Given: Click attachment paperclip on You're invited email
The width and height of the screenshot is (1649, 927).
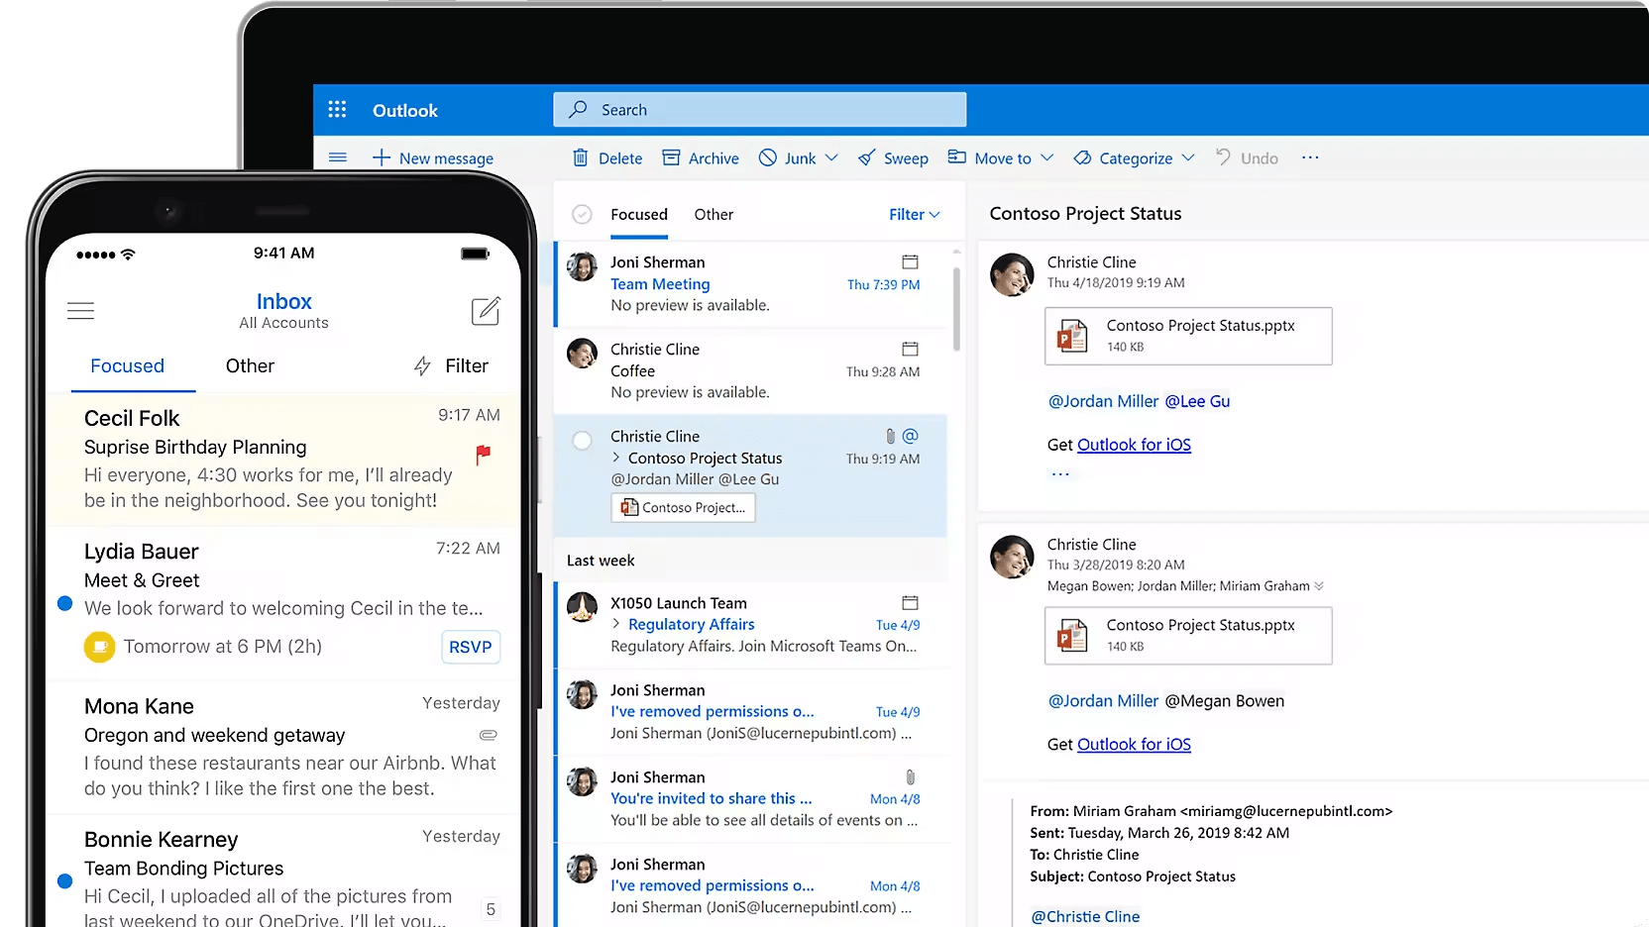Looking at the screenshot, I should pyautogui.click(x=910, y=777).
